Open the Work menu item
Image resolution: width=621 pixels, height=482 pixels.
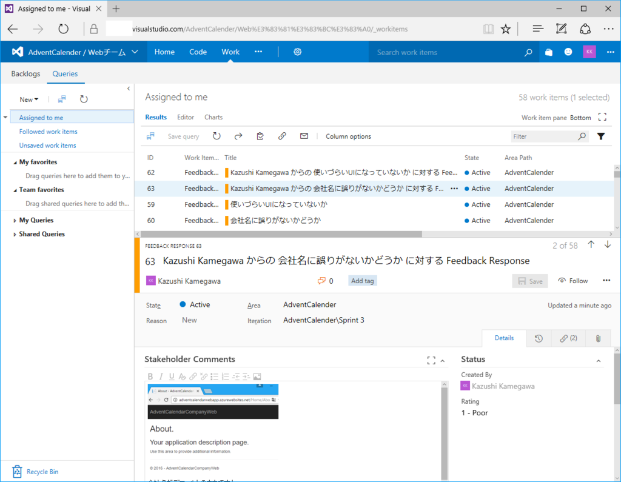tap(230, 52)
